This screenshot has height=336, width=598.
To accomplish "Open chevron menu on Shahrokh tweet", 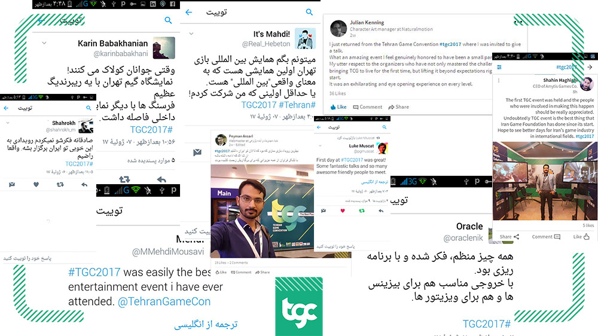I will coord(8,123).
